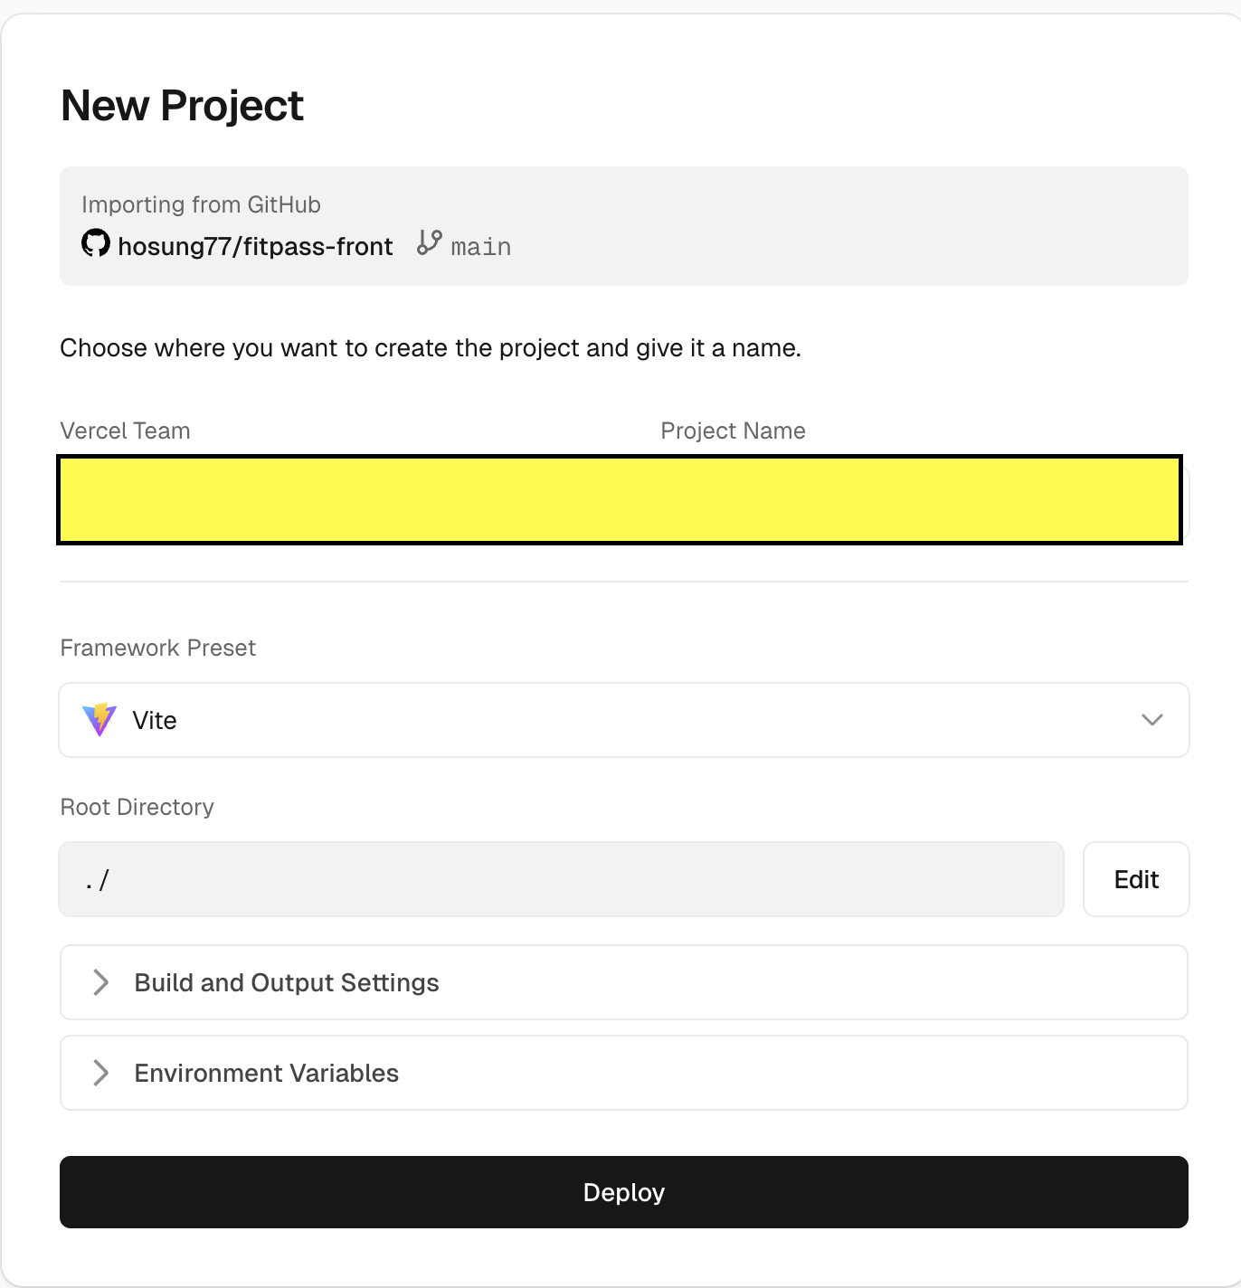Click the Vercel Team label

(125, 431)
